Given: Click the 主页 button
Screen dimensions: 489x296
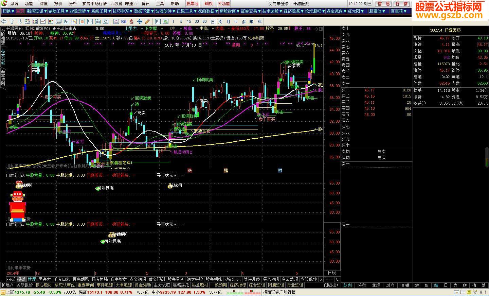Looking at the screenshot, I should pyautogui.click(x=20, y=11).
